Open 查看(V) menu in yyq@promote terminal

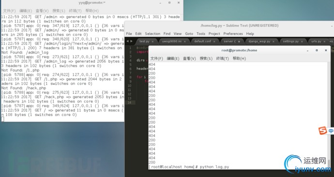(42, 11)
